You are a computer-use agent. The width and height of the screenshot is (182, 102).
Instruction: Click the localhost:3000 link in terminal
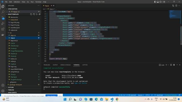[x=71, y=76]
